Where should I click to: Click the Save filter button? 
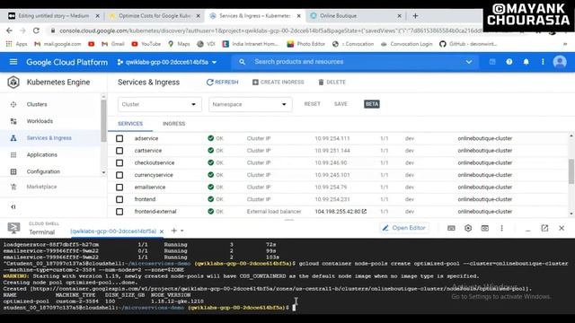(341, 104)
